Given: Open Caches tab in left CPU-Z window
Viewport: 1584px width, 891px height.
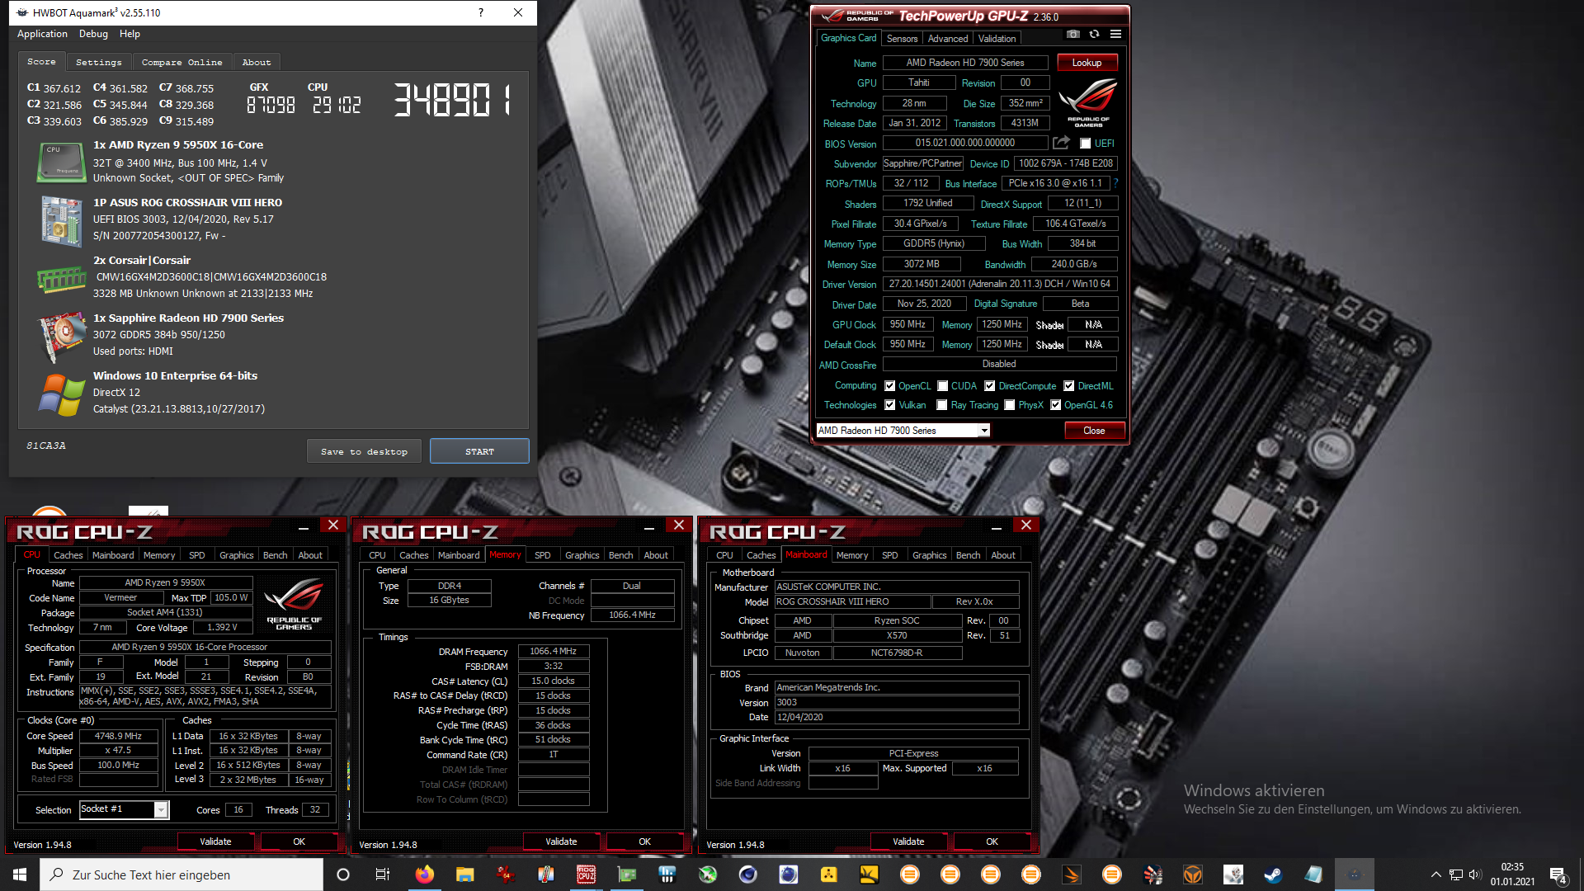Looking at the screenshot, I should 68,555.
